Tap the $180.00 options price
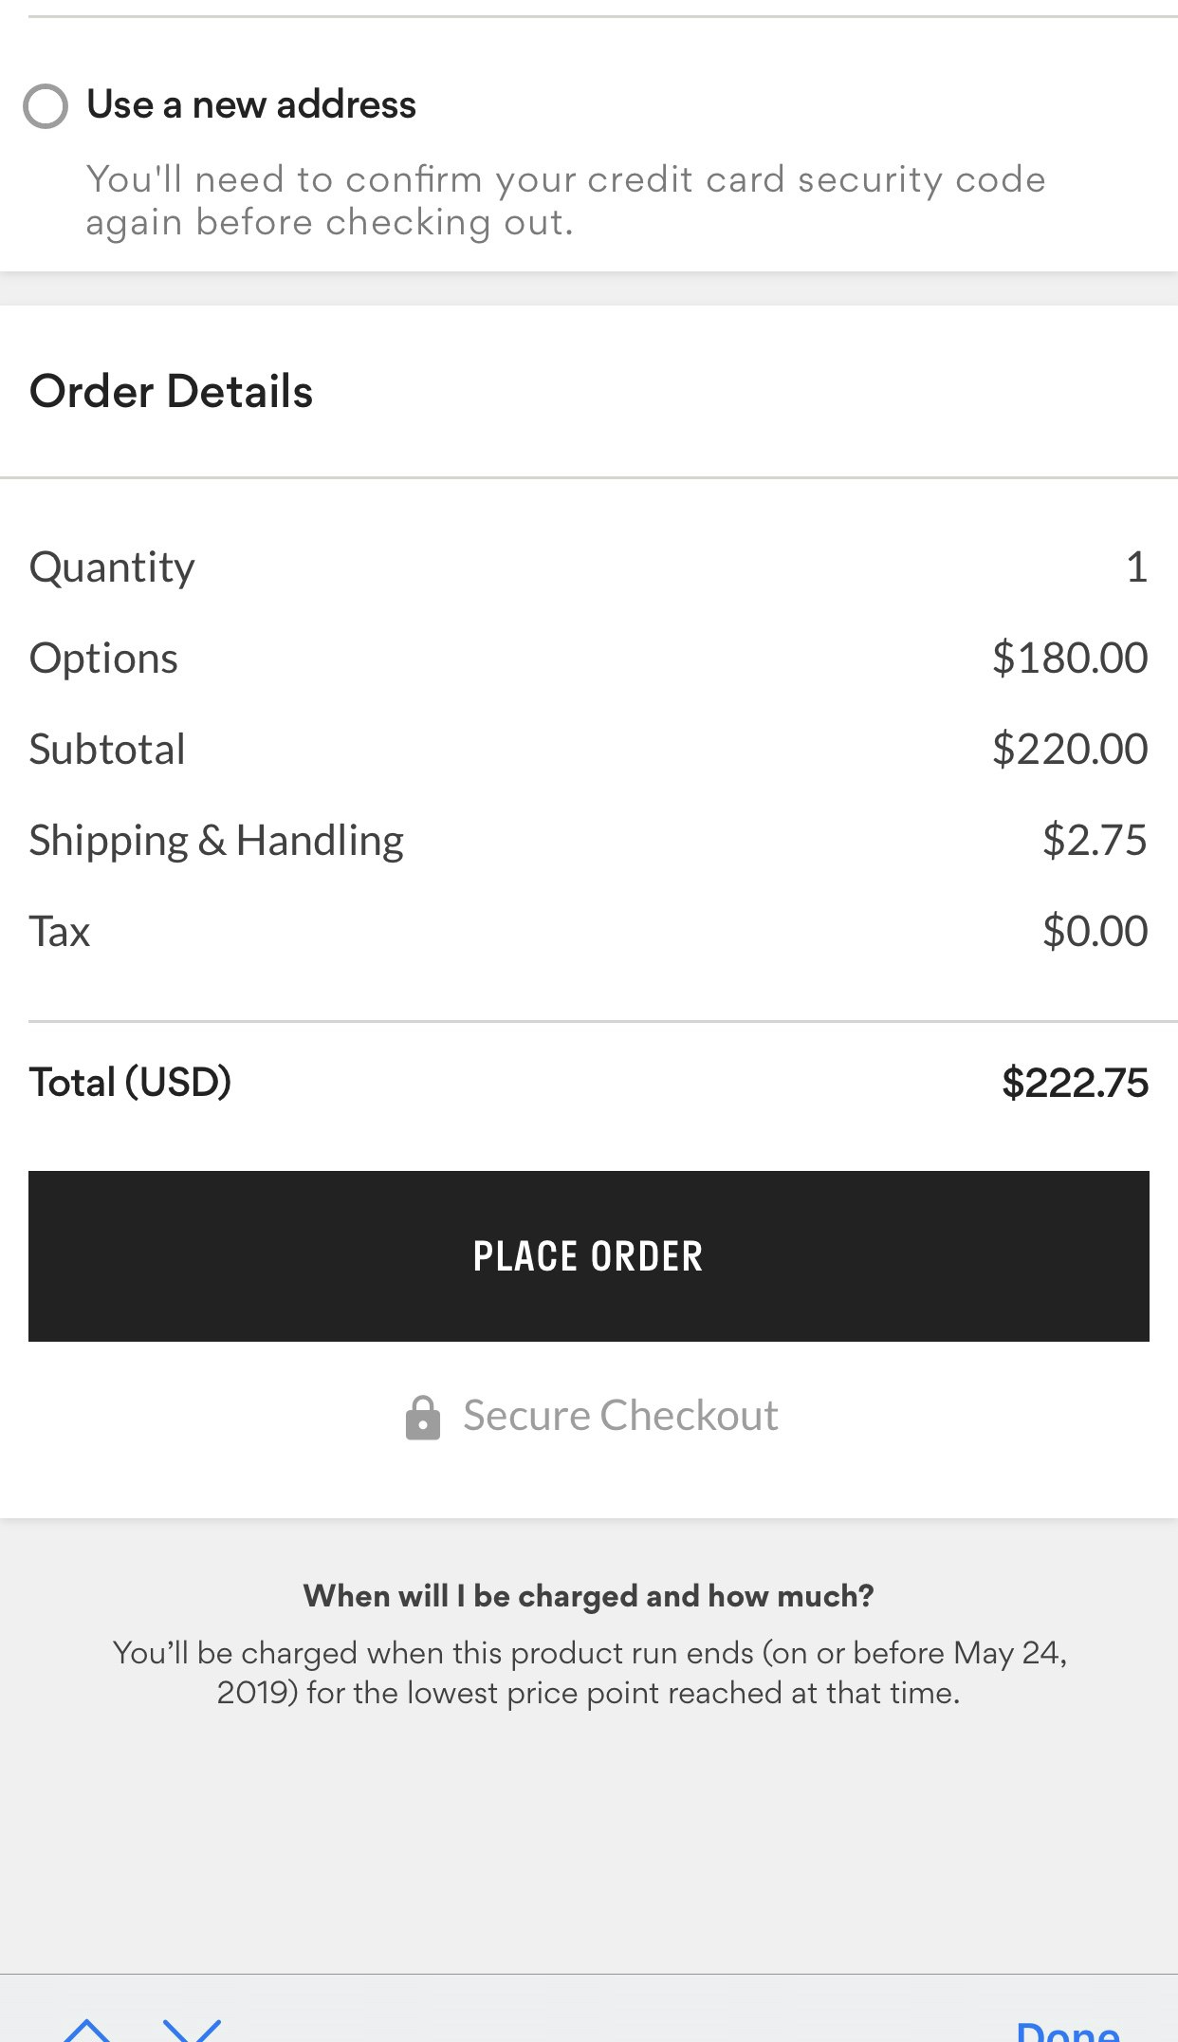 1069,659
